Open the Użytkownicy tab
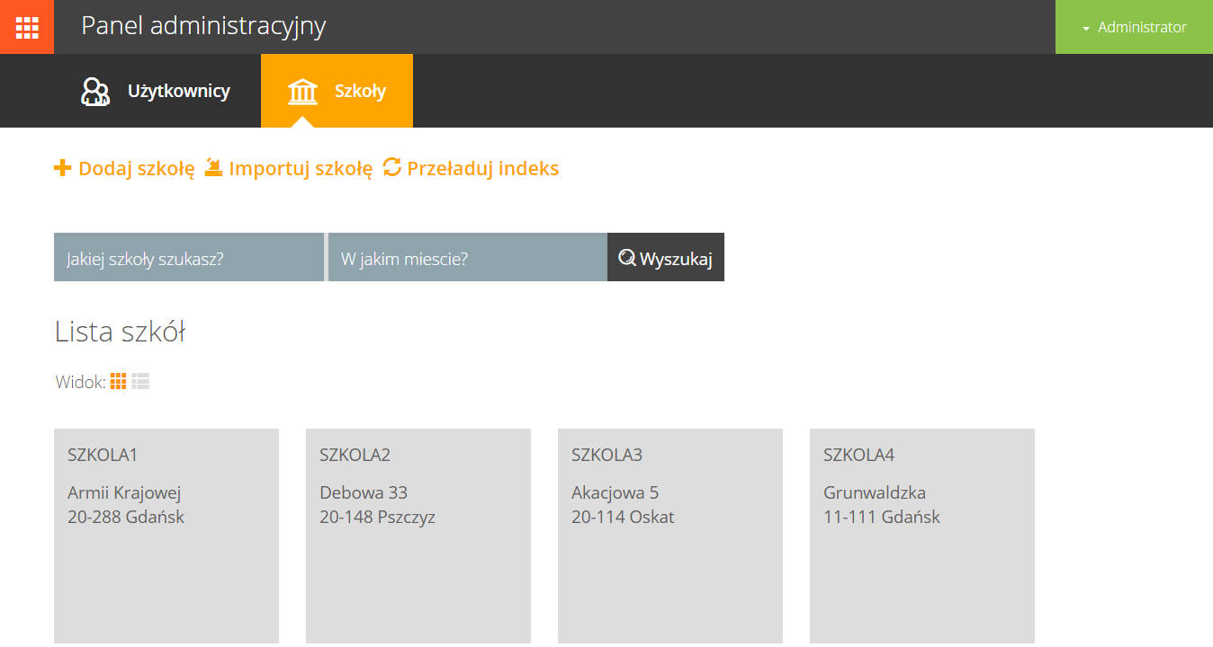This screenshot has height=647, width=1213. 157,91
